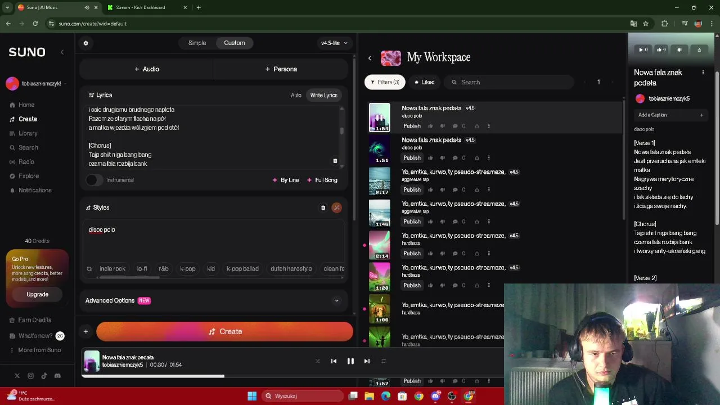Collapse the Suno sidebar with the arrow
720x405 pixels.
[62, 52]
